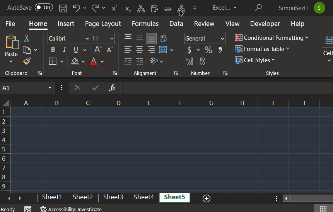Click the Orientation text angle icon

(154, 61)
